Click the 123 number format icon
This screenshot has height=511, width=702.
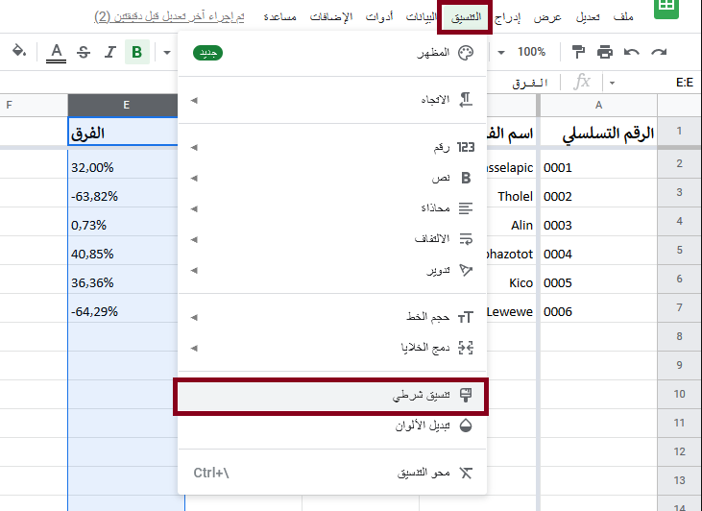click(x=466, y=147)
